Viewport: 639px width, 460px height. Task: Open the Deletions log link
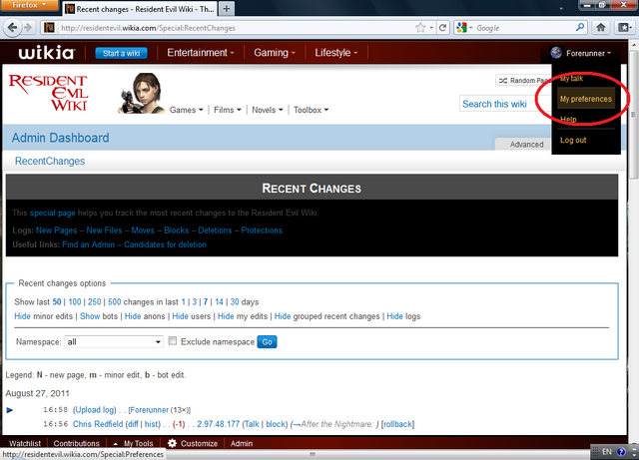click(215, 230)
